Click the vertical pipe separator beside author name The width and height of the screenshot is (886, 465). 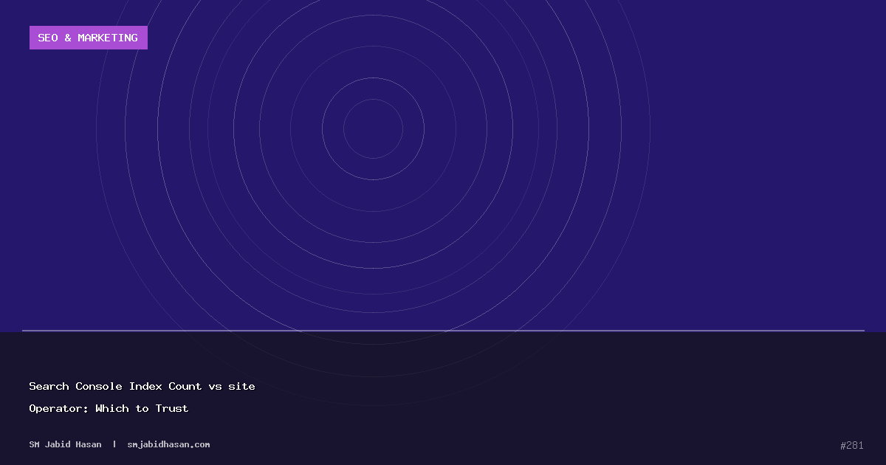click(x=114, y=444)
